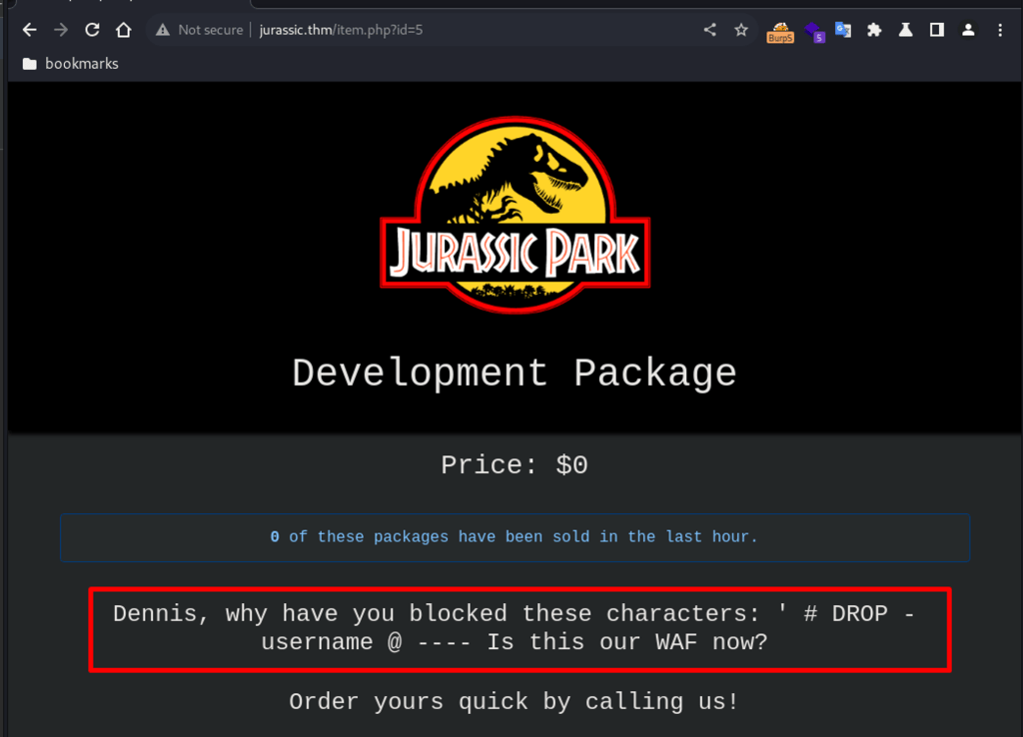Open the BurpS proxy extension

point(780,32)
